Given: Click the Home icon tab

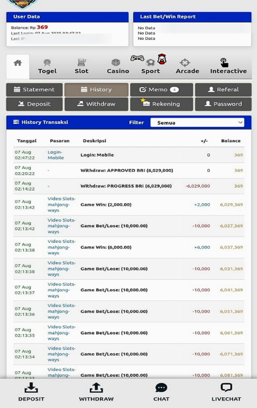Looking at the screenshot, I should [x=18, y=64].
